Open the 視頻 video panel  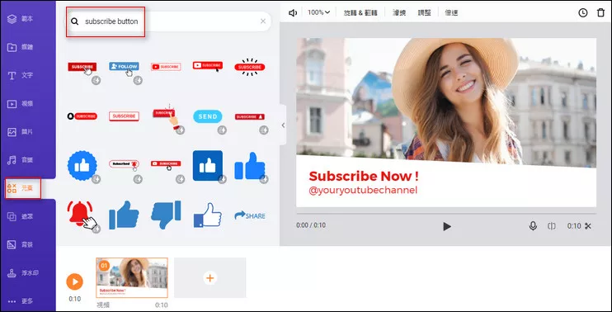pos(20,103)
